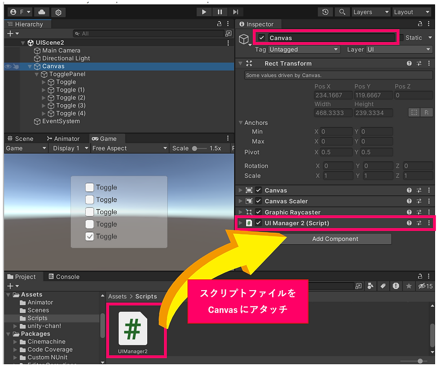Select the Project tab
440x366 pixels.
pos(22,277)
